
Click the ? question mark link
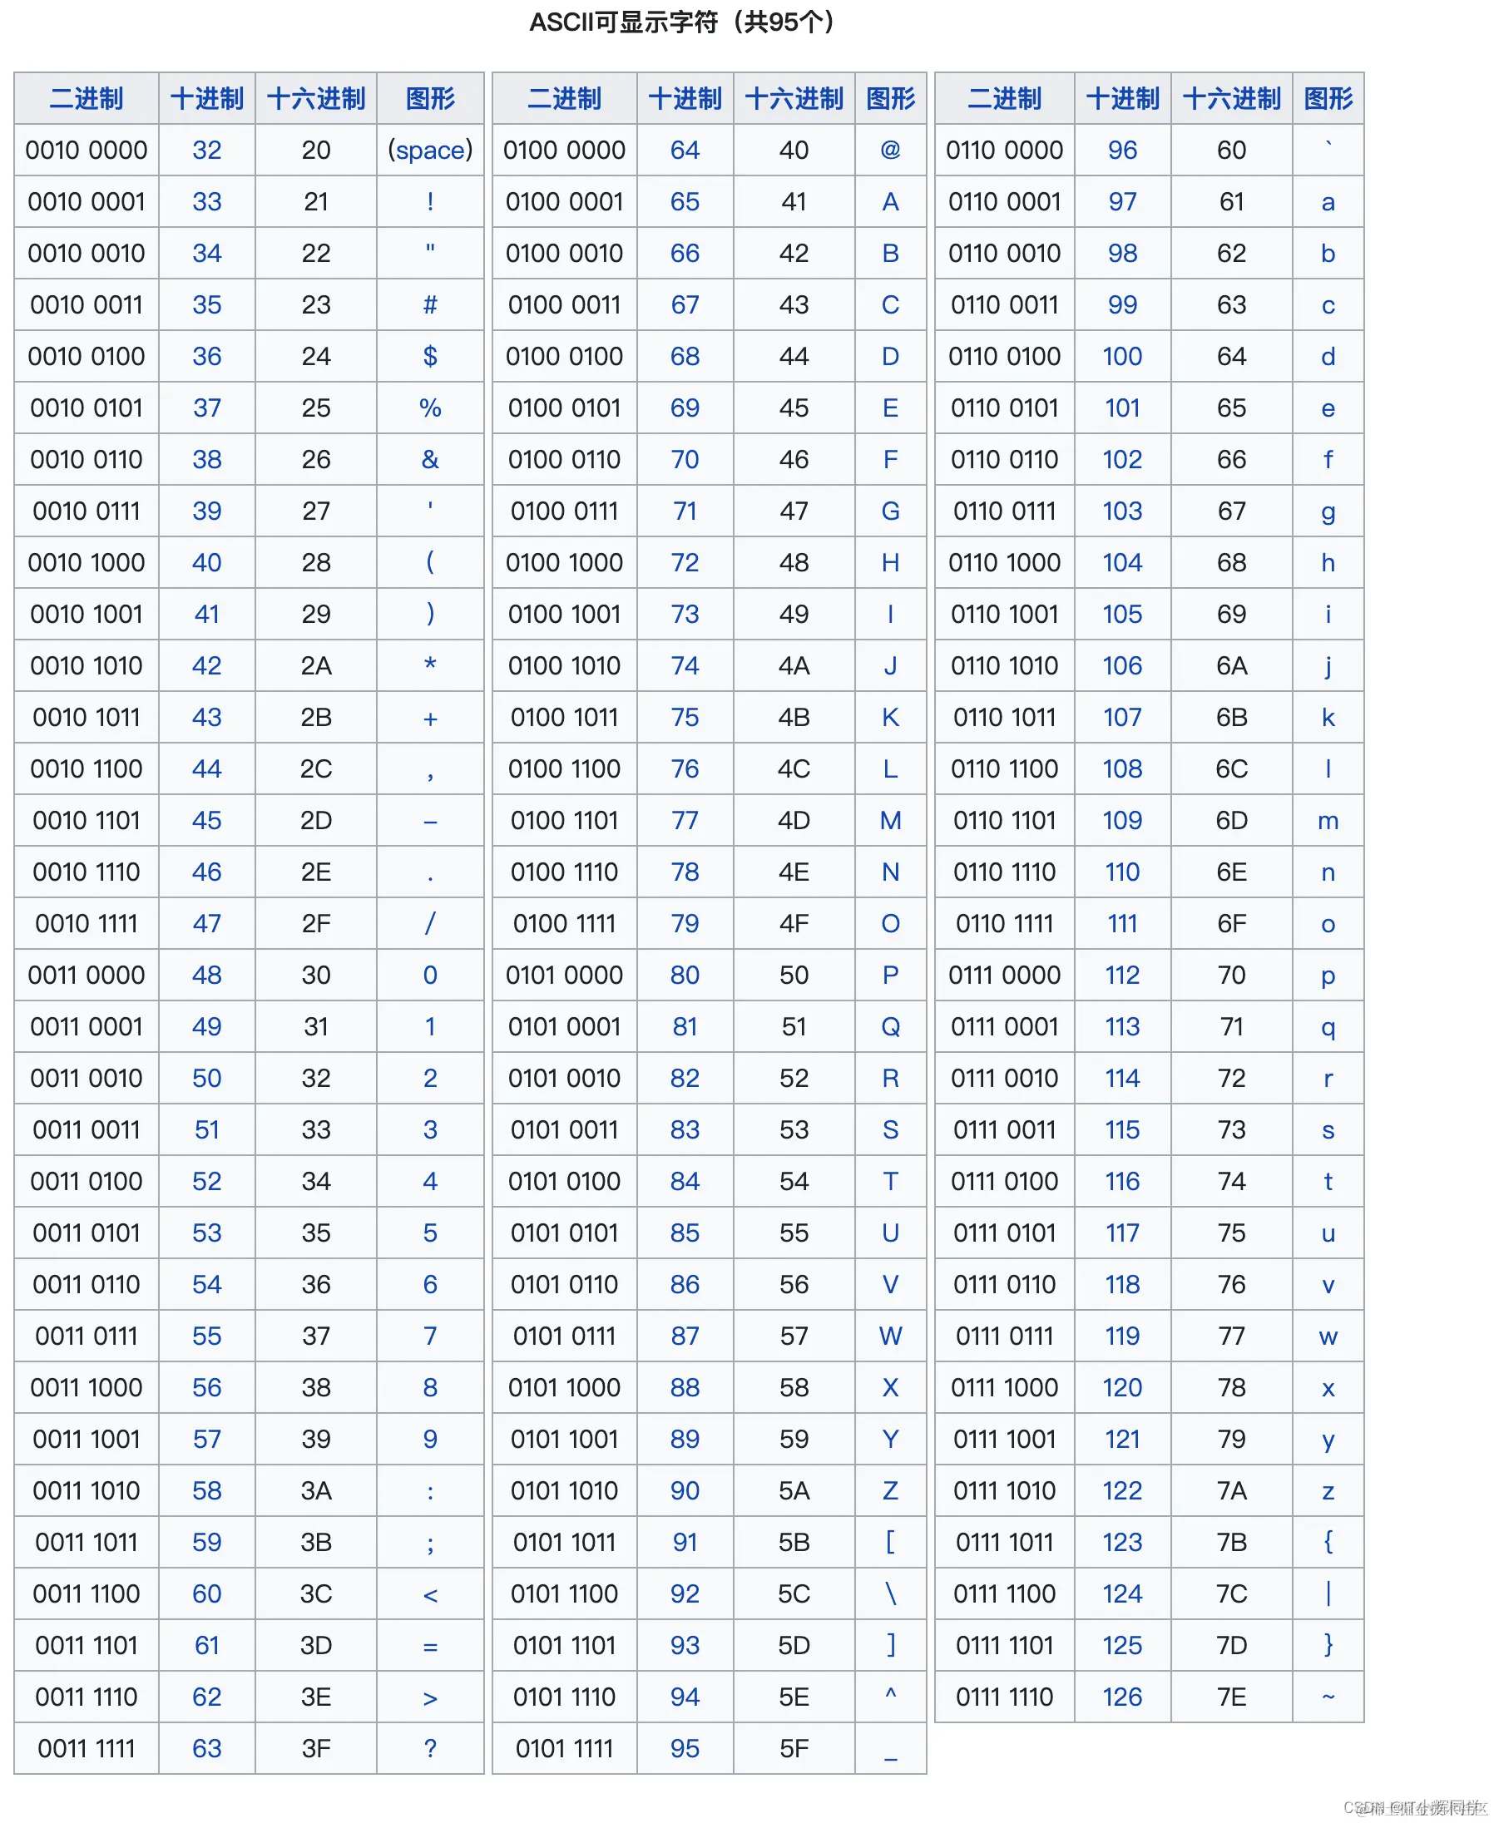[430, 1749]
